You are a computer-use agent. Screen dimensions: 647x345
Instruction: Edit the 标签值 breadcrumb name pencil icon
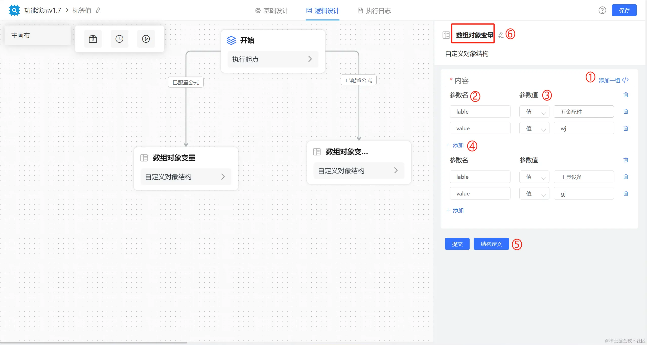[99, 11]
